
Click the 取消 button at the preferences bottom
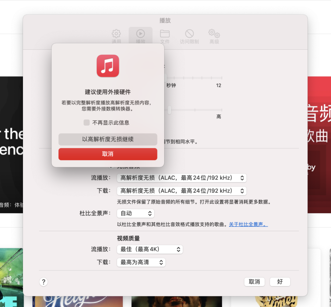coord(254,282)
